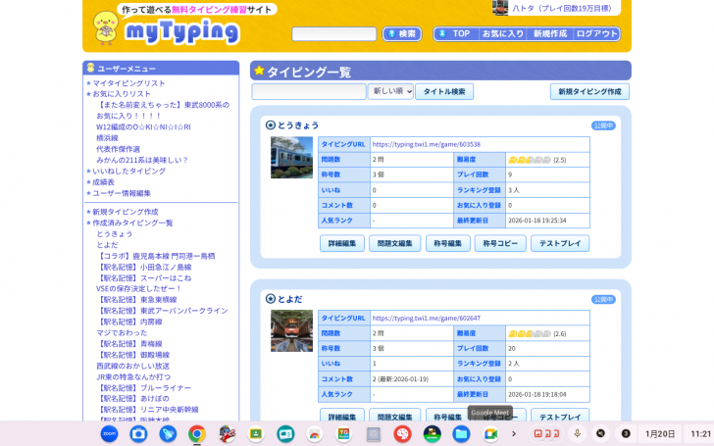This screenshot has height=446, width=714.
Task: Open the 新しい順 sort dropdown
Action: pos(390,91)
